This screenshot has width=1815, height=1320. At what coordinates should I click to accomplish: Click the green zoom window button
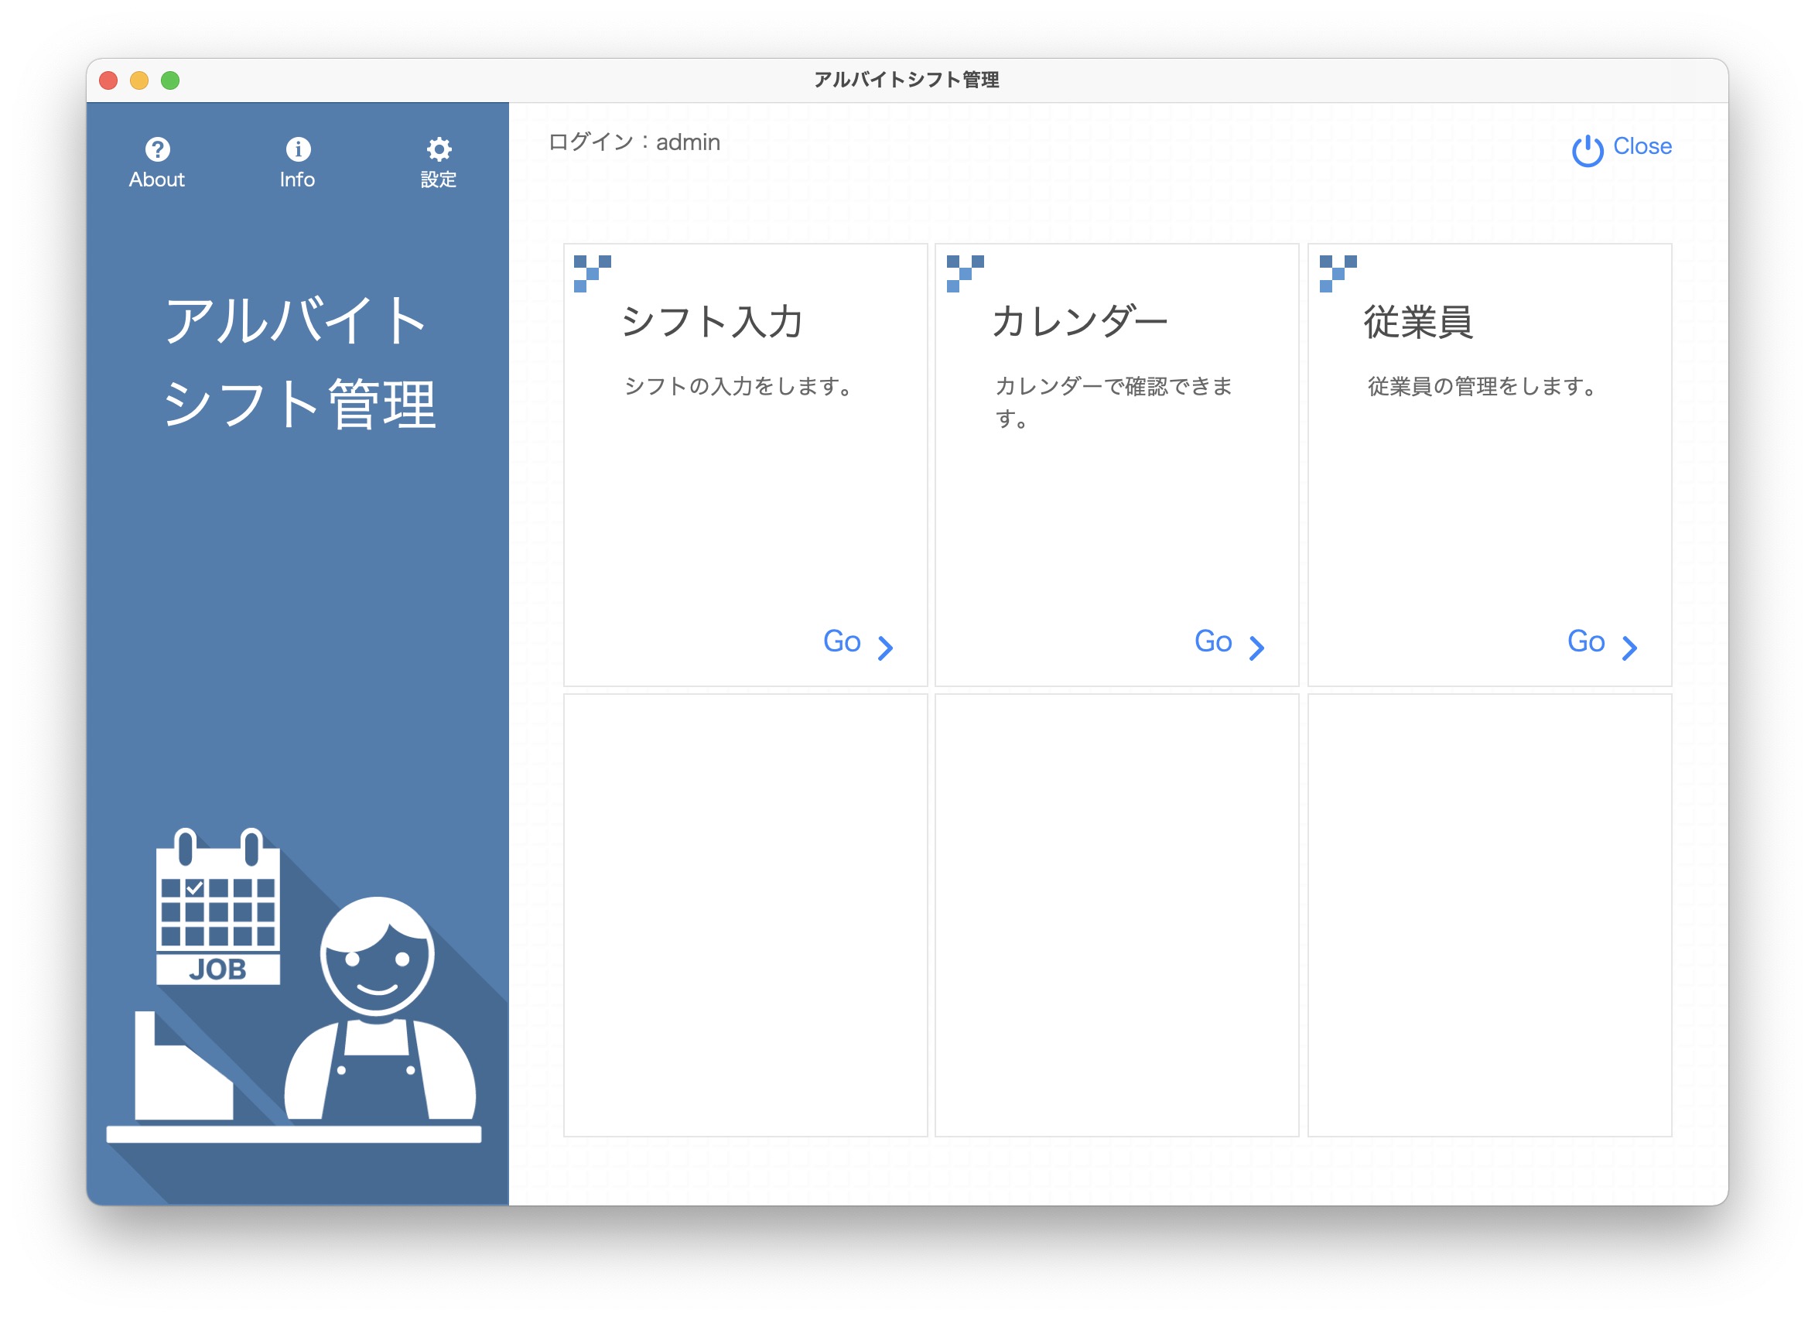169,80
